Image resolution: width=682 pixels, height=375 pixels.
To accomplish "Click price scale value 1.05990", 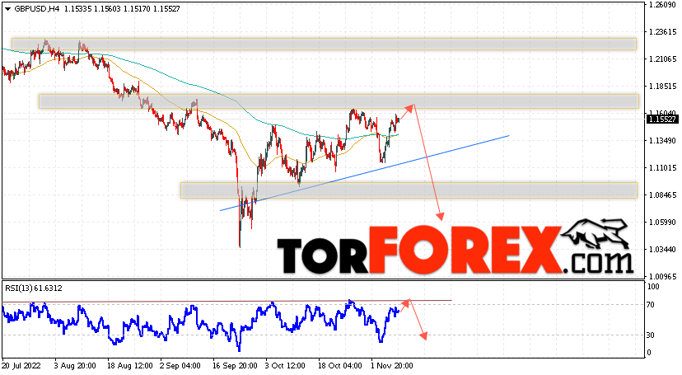I will click(x=662, y=223).
